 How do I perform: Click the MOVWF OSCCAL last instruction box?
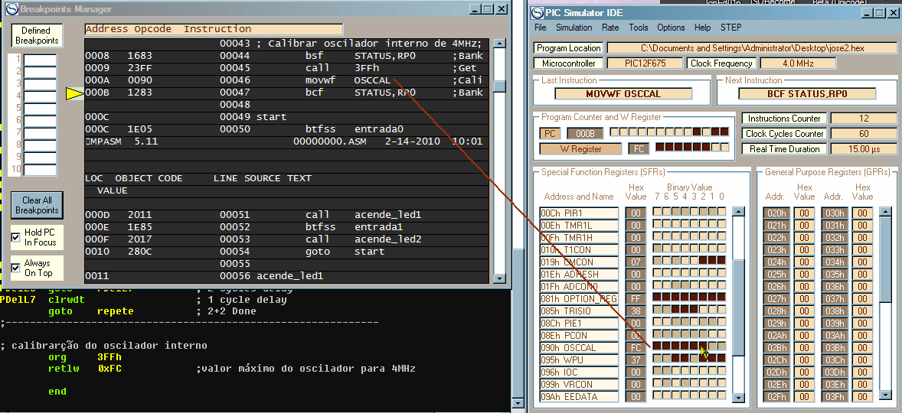(x=623, y=93)
